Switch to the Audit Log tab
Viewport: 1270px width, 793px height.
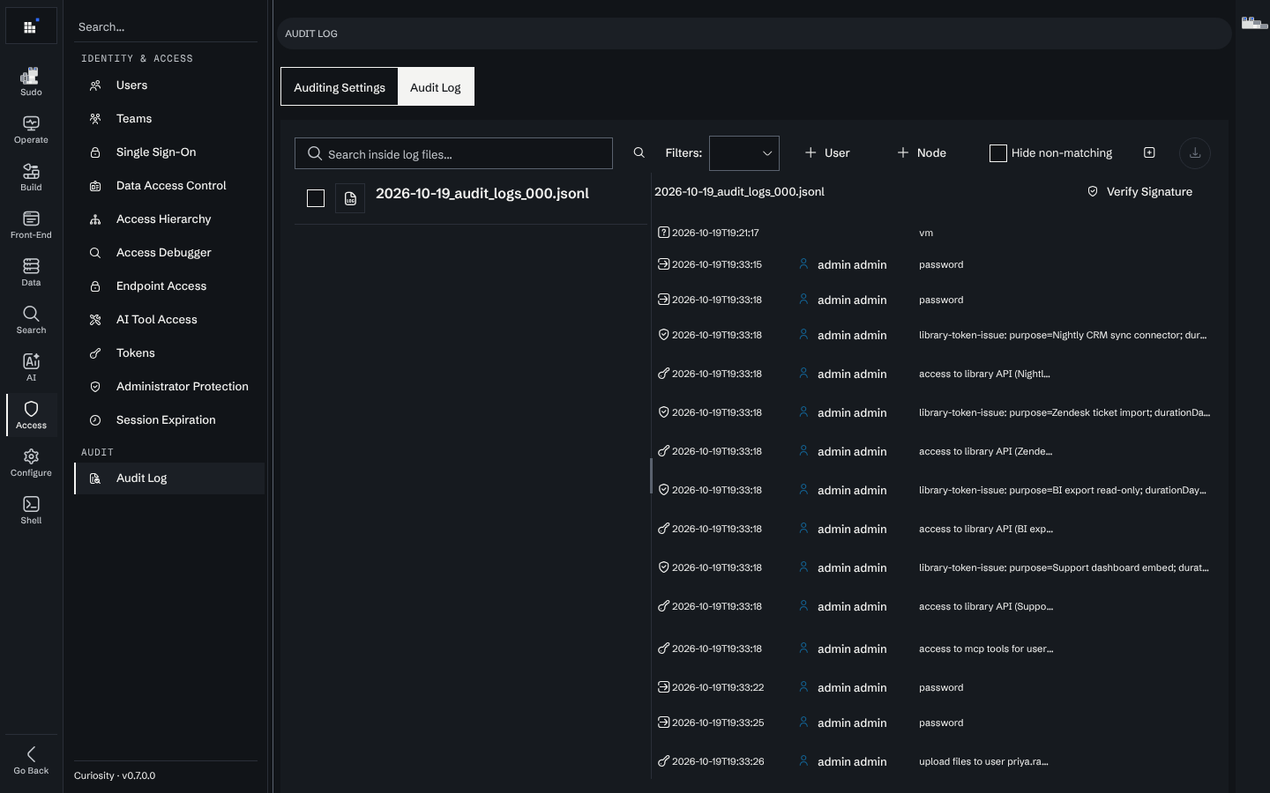tap(436, 86)
